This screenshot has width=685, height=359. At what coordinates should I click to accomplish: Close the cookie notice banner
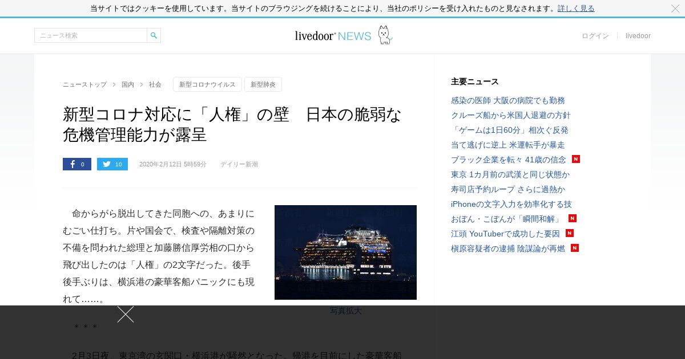coord(675,9)
